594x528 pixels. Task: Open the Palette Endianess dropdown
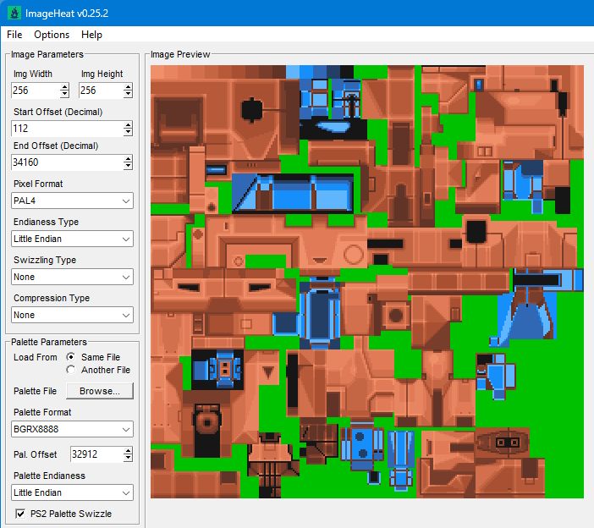pyautogui.click(x=72, y=492)
